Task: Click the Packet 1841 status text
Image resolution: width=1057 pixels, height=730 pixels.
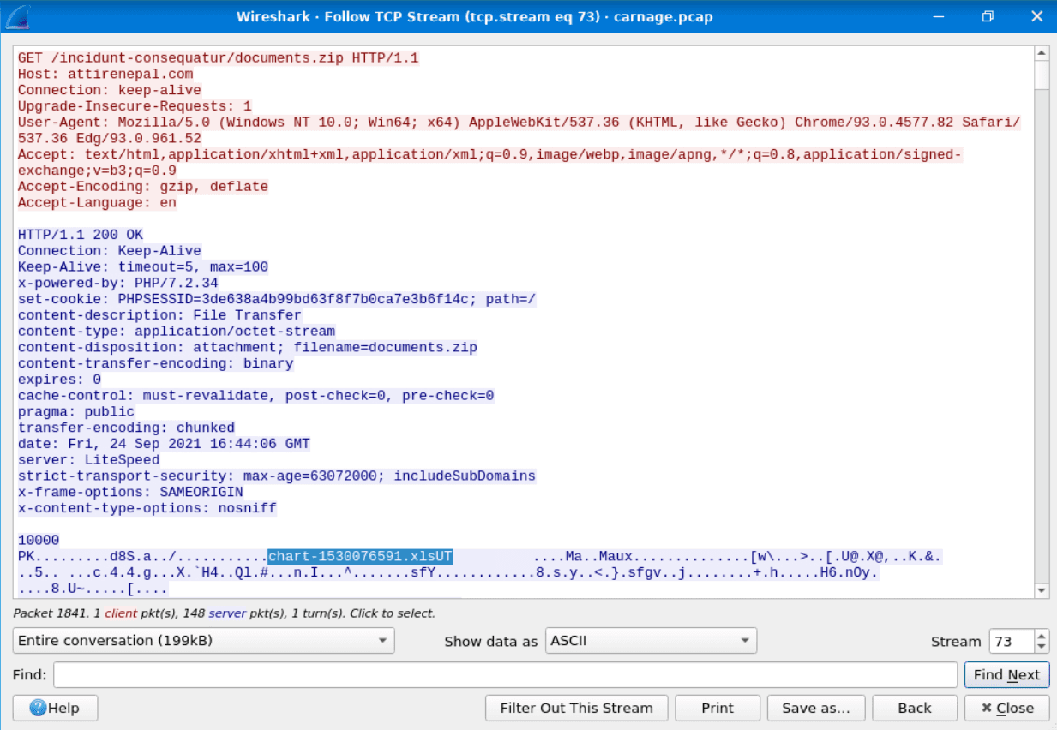Action: (x=225, y=613)
